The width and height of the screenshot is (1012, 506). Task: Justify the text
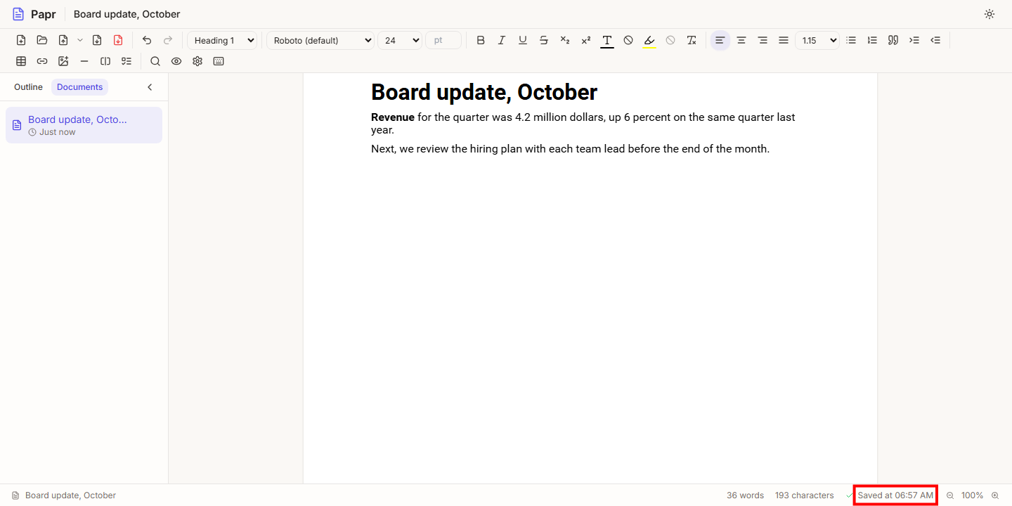click(784, 40)
